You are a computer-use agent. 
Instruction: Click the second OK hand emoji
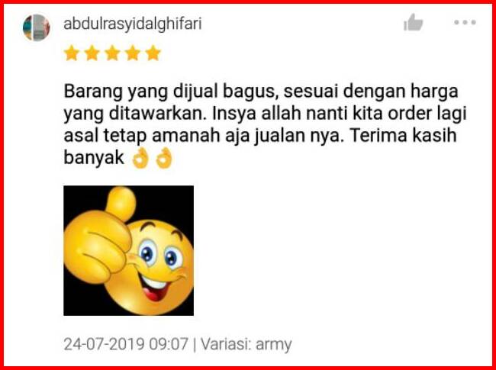[164, 158]
